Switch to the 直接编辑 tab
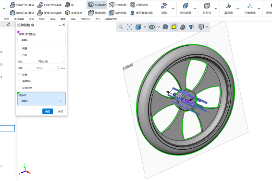Viewport: 272px width, 181px height. click(19, 19)
